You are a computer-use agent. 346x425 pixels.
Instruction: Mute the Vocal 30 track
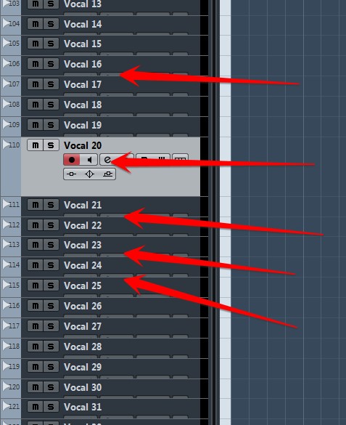point(35,386)
